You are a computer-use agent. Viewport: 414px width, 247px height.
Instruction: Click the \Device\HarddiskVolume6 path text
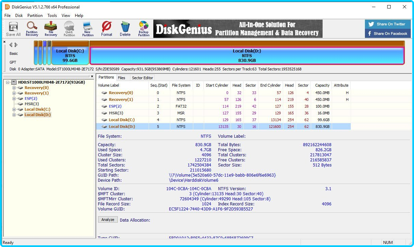(x=194, y=180)
